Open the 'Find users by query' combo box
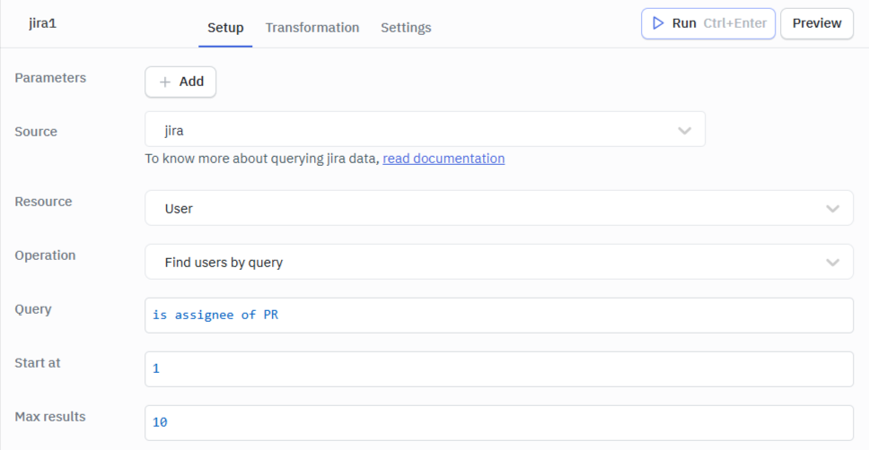 [499, 262]
